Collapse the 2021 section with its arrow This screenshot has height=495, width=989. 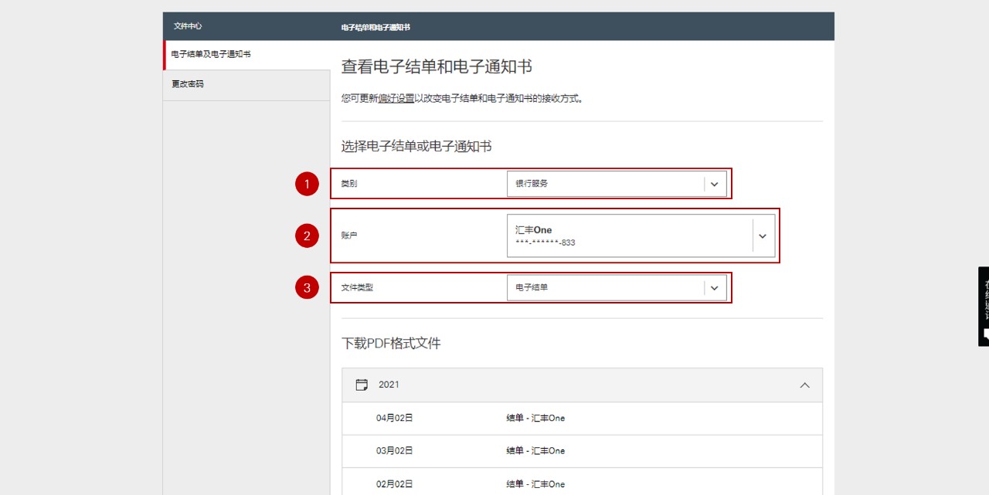coord(805,385)
